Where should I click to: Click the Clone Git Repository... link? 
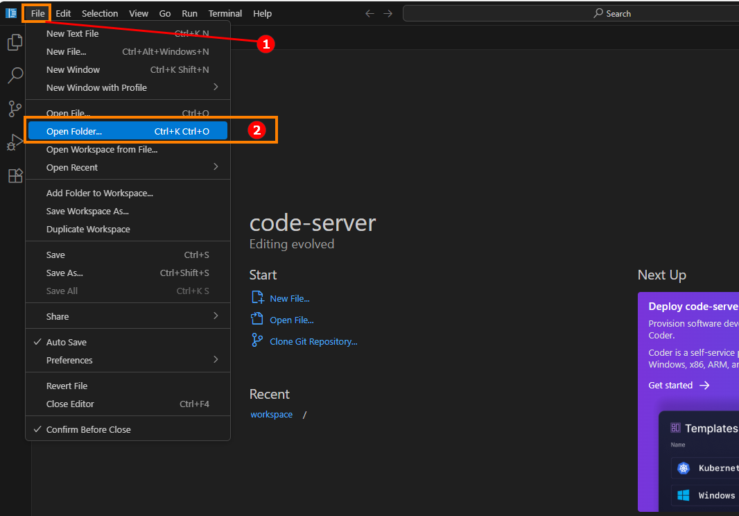point(313,341)
